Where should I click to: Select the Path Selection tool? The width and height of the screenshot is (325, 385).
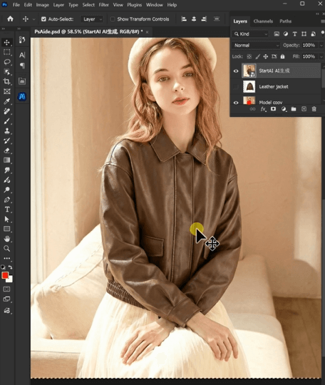(x=6, y=219)
